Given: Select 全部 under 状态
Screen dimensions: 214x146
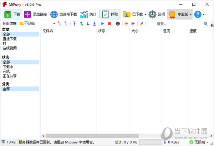Looking at the screenshot, I should [x=20, y=62].
